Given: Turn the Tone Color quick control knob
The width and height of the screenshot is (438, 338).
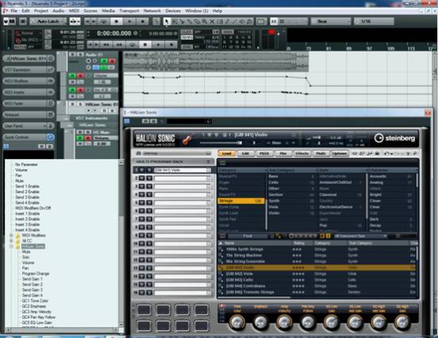Looking at the screenshot, I should click(x=237, y=322).
